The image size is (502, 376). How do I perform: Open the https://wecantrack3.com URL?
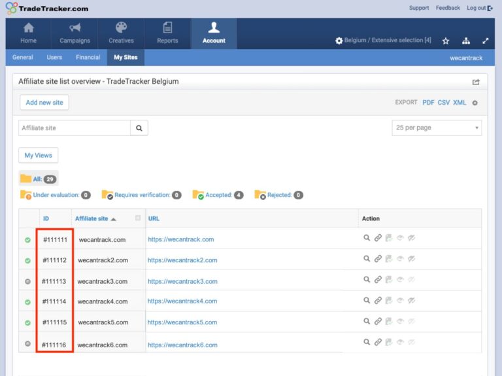(x=182, y=281)
